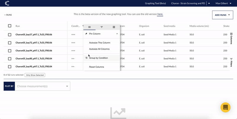Screen dimensions: 237x119
Task: Open the Columns side panel
Action: pyautogui.click(x=231, y=38)
